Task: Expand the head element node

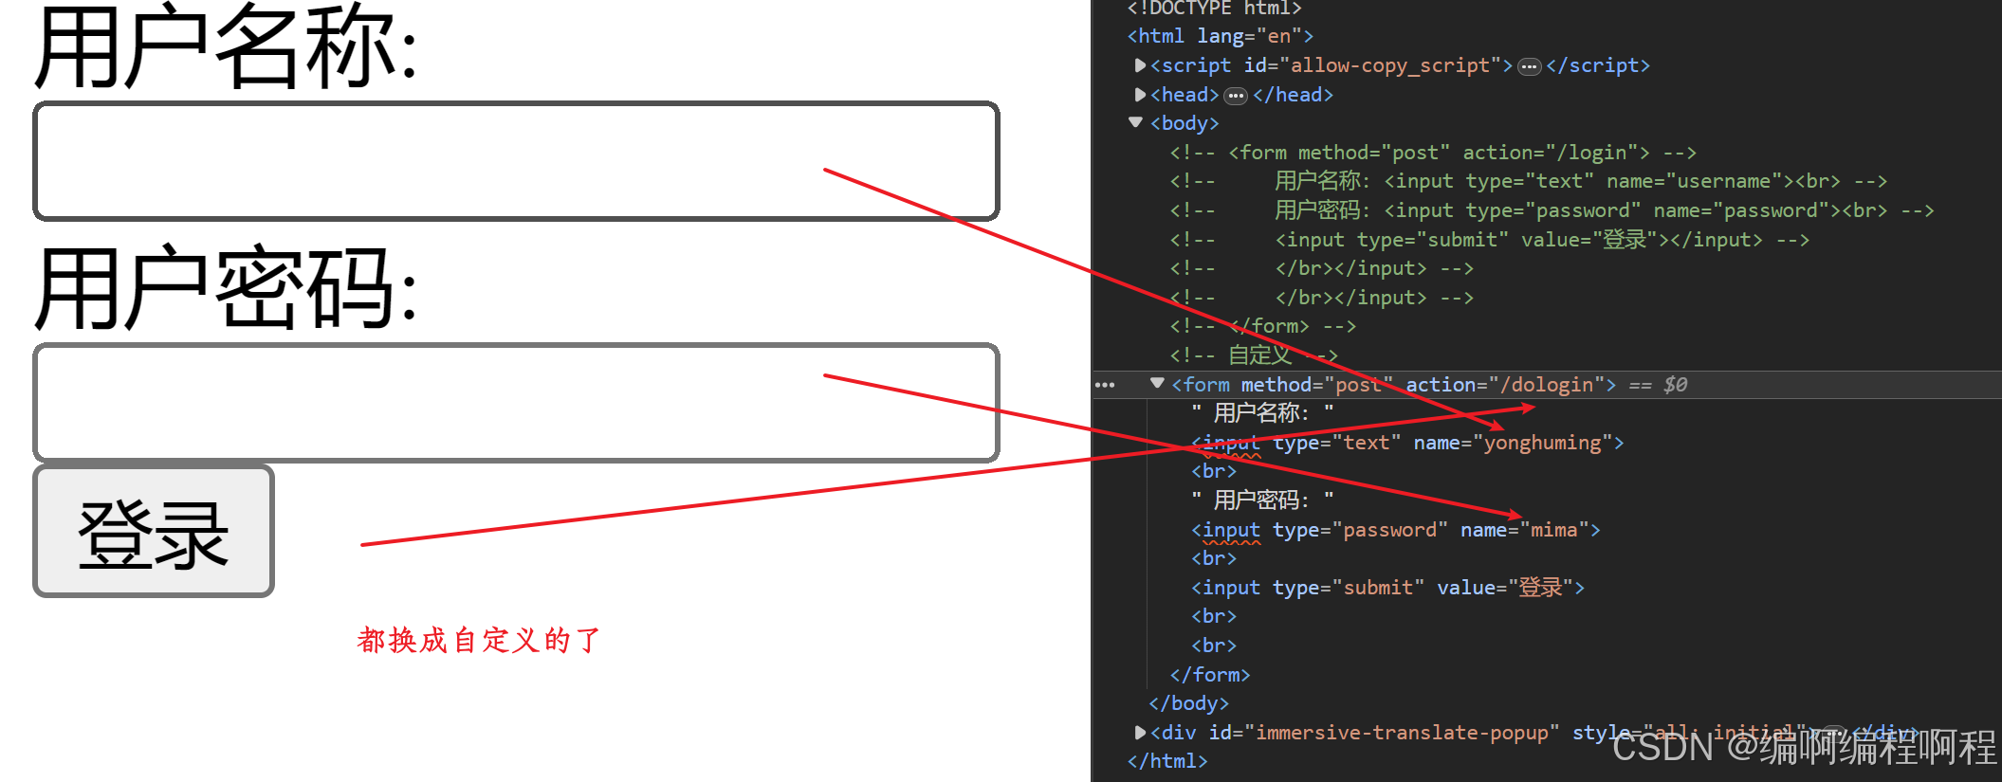Action: tap(1140, 95)
